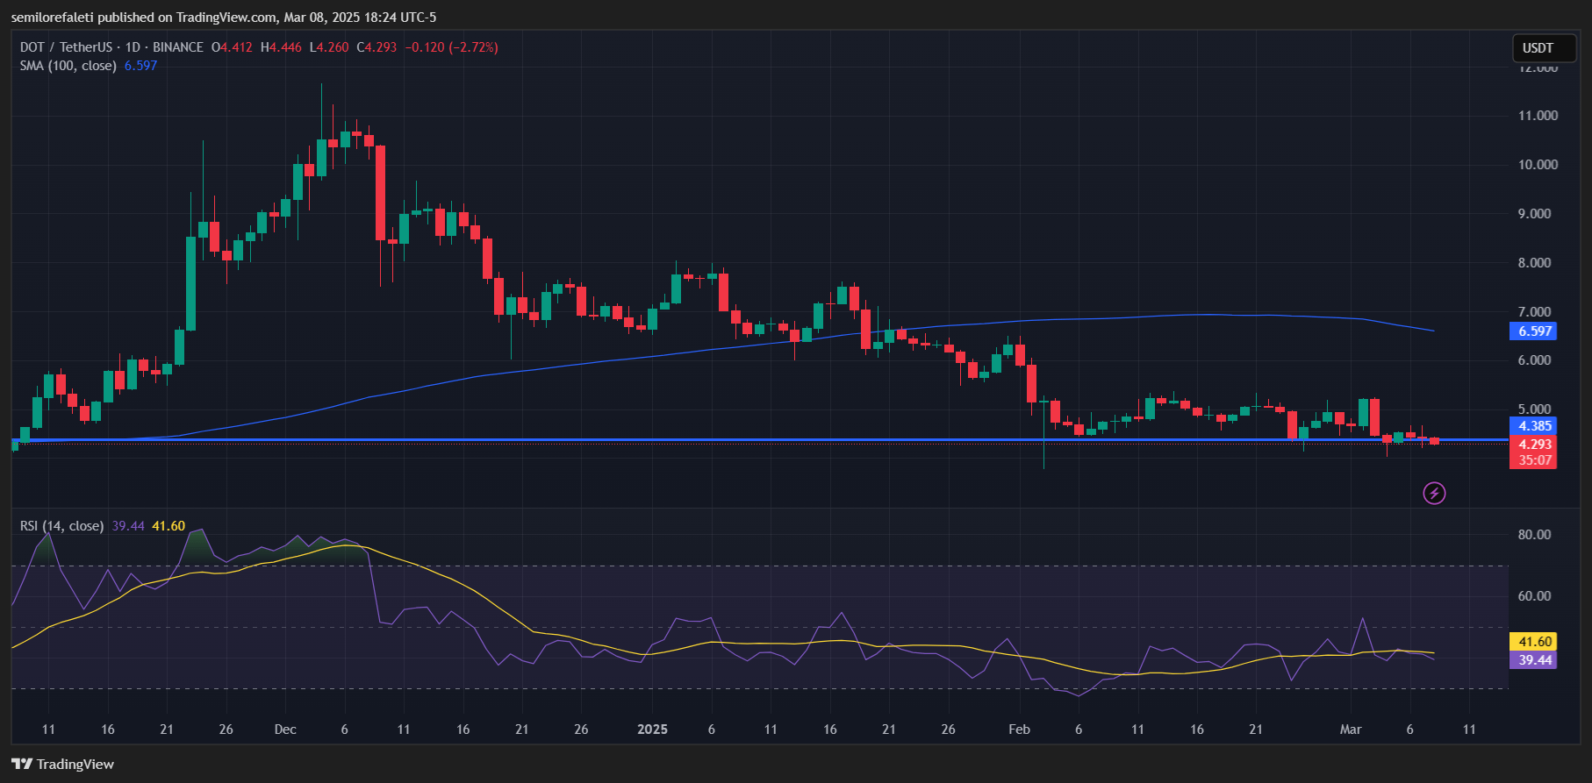Click the high value H4.446

281,47
